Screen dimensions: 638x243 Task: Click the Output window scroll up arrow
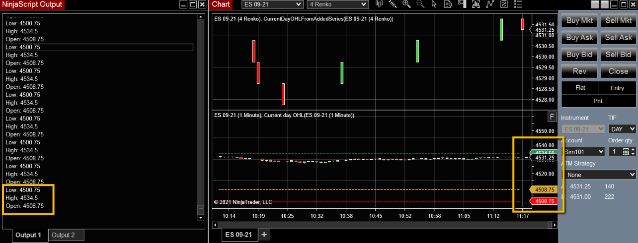click(201, 17)
